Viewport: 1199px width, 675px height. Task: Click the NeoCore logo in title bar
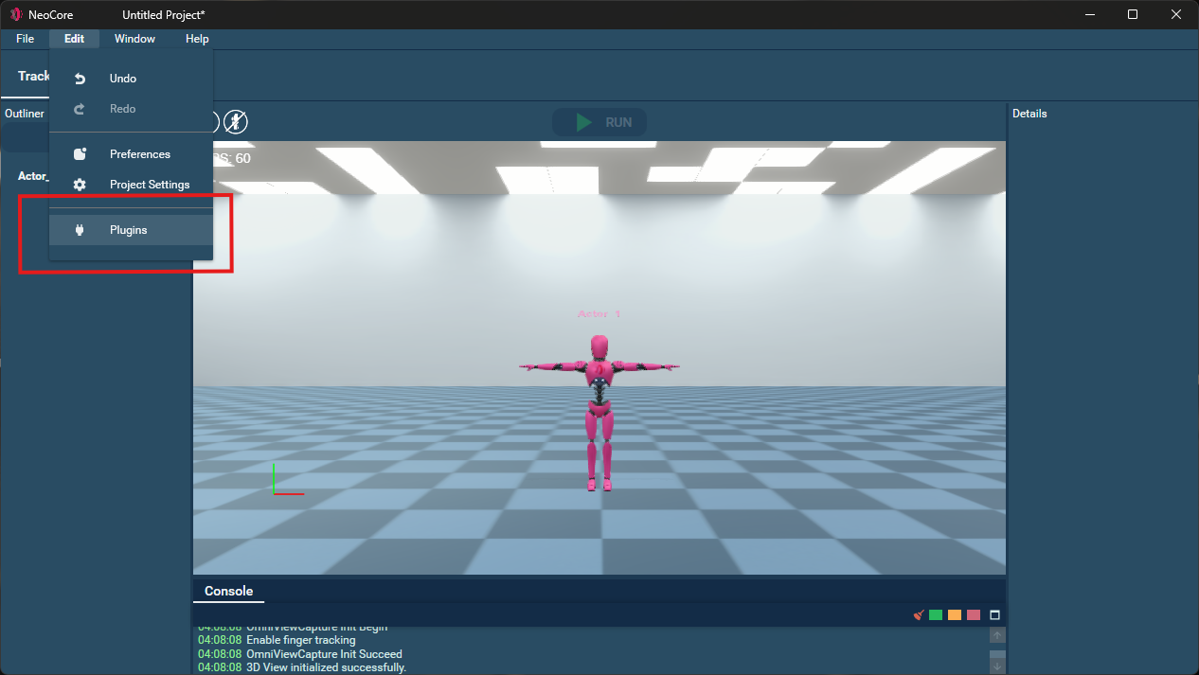16,14
